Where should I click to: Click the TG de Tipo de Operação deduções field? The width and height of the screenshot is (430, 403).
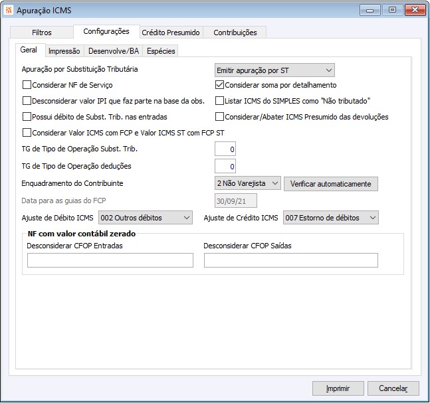[225, 166]
